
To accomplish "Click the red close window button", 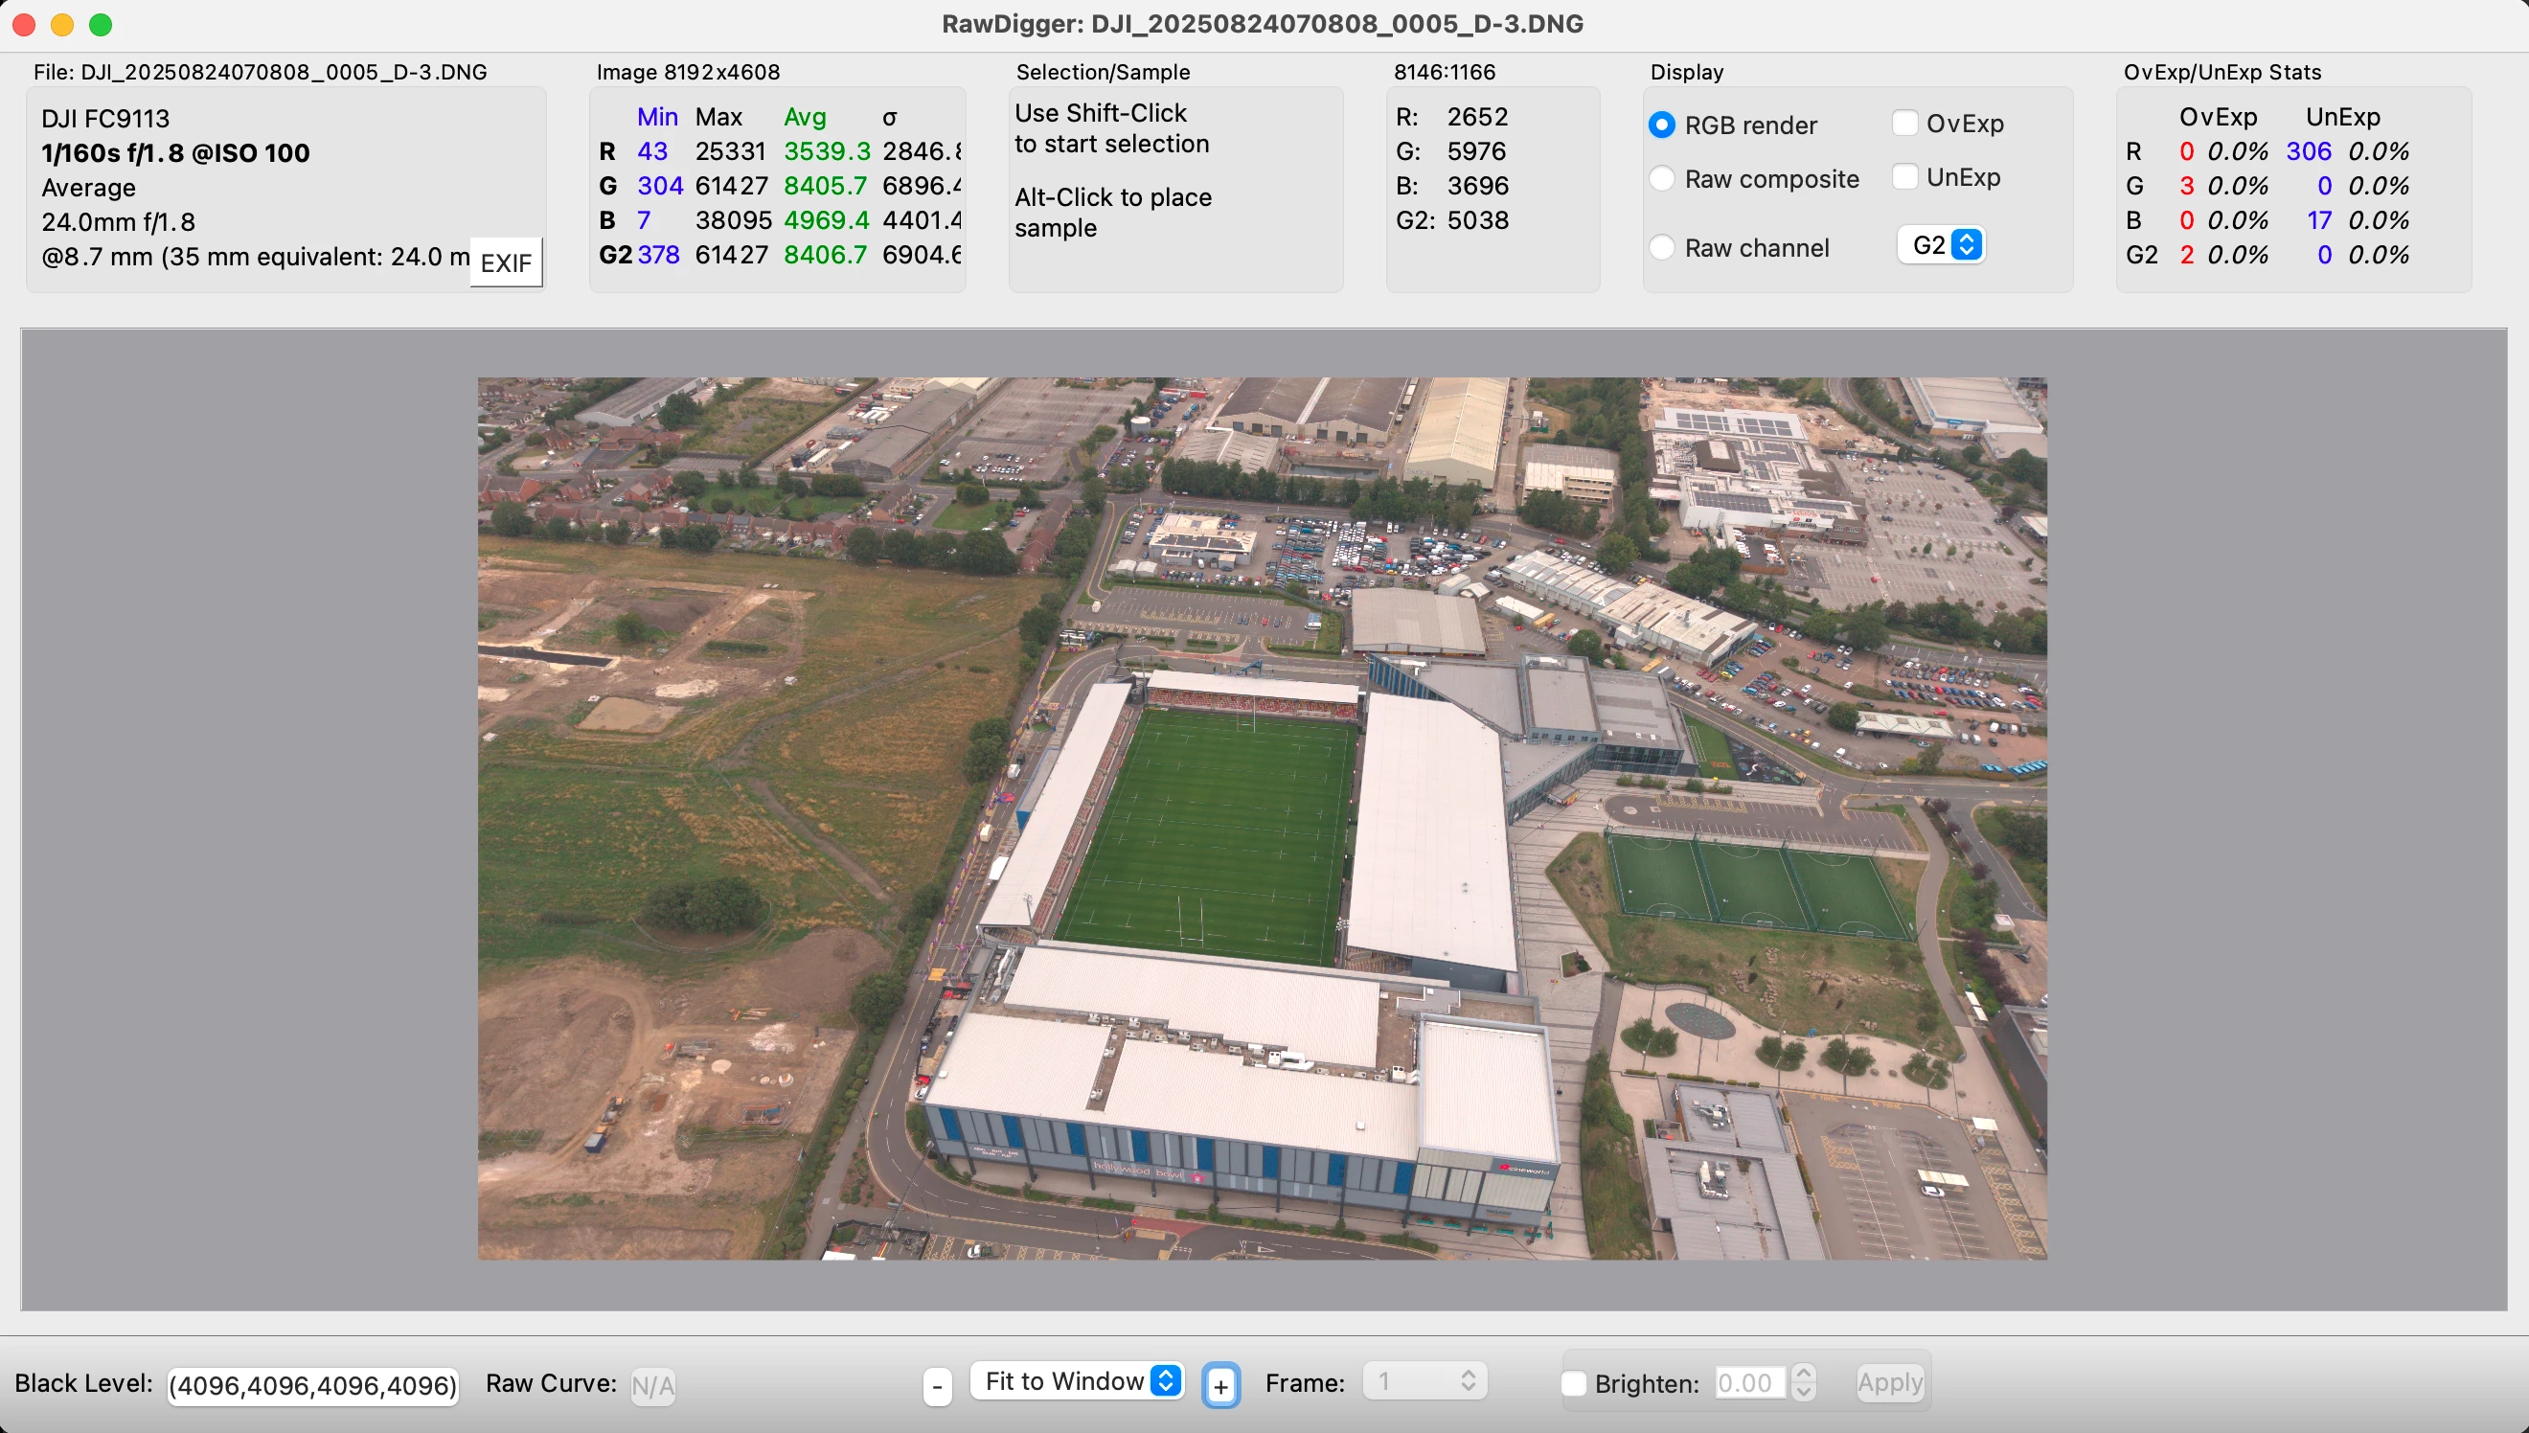I will point(25,25).
